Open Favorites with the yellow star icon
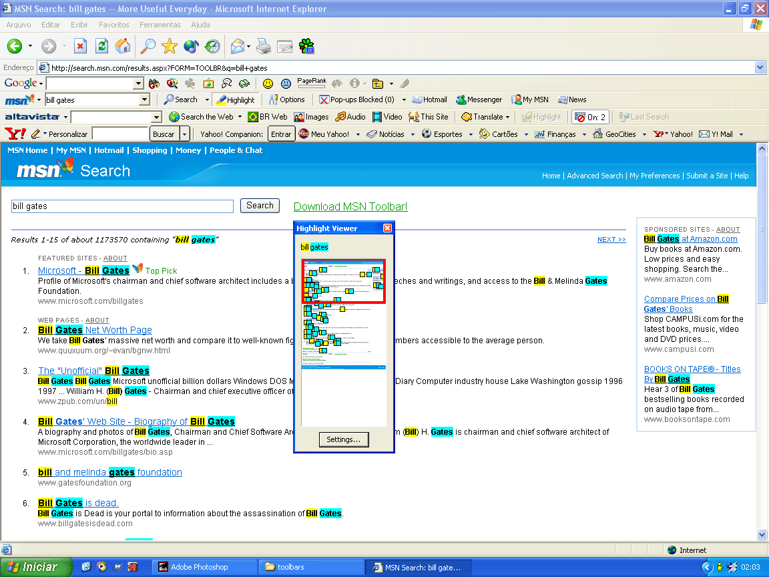Image resolution: width=769 pixels, height=577 pixels. pyautogui.click(x=169, y=46)
